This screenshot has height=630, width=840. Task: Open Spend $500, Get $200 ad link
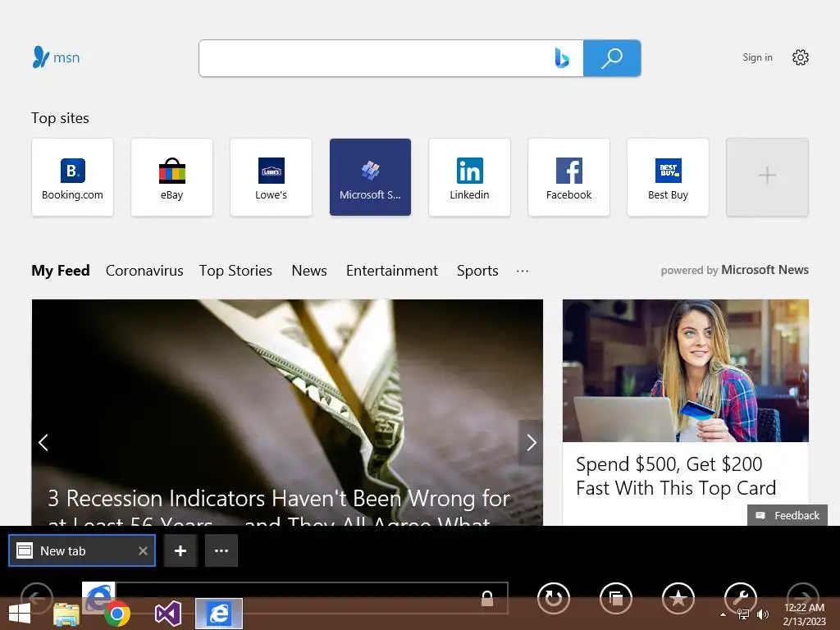tap(676, 476)
